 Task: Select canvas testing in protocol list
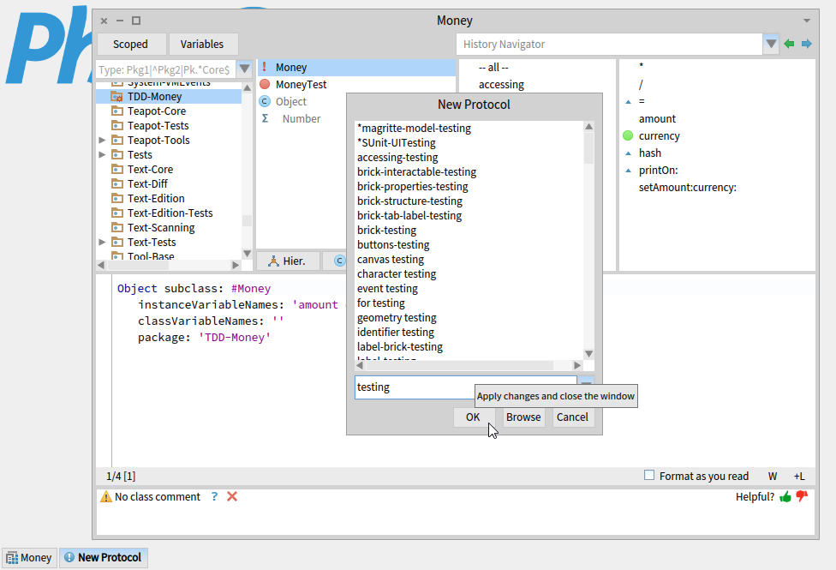tap(391, 260)
